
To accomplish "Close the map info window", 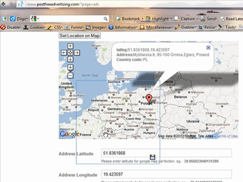I will [208, 48].
